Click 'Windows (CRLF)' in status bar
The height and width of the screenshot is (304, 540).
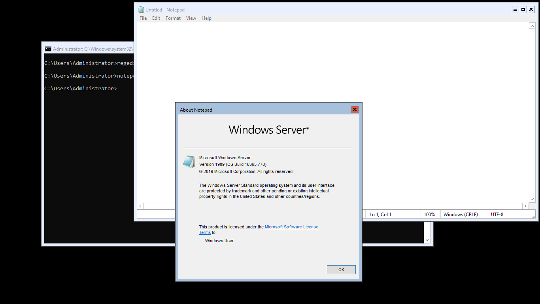click(x=461, y=215)
